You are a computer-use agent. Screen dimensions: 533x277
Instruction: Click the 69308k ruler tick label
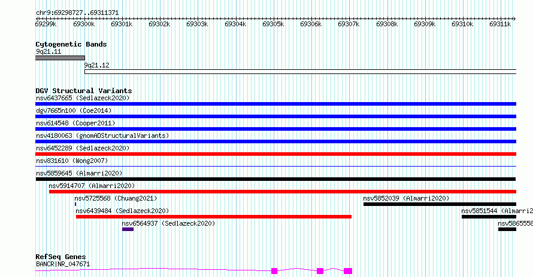coord(387,24)
